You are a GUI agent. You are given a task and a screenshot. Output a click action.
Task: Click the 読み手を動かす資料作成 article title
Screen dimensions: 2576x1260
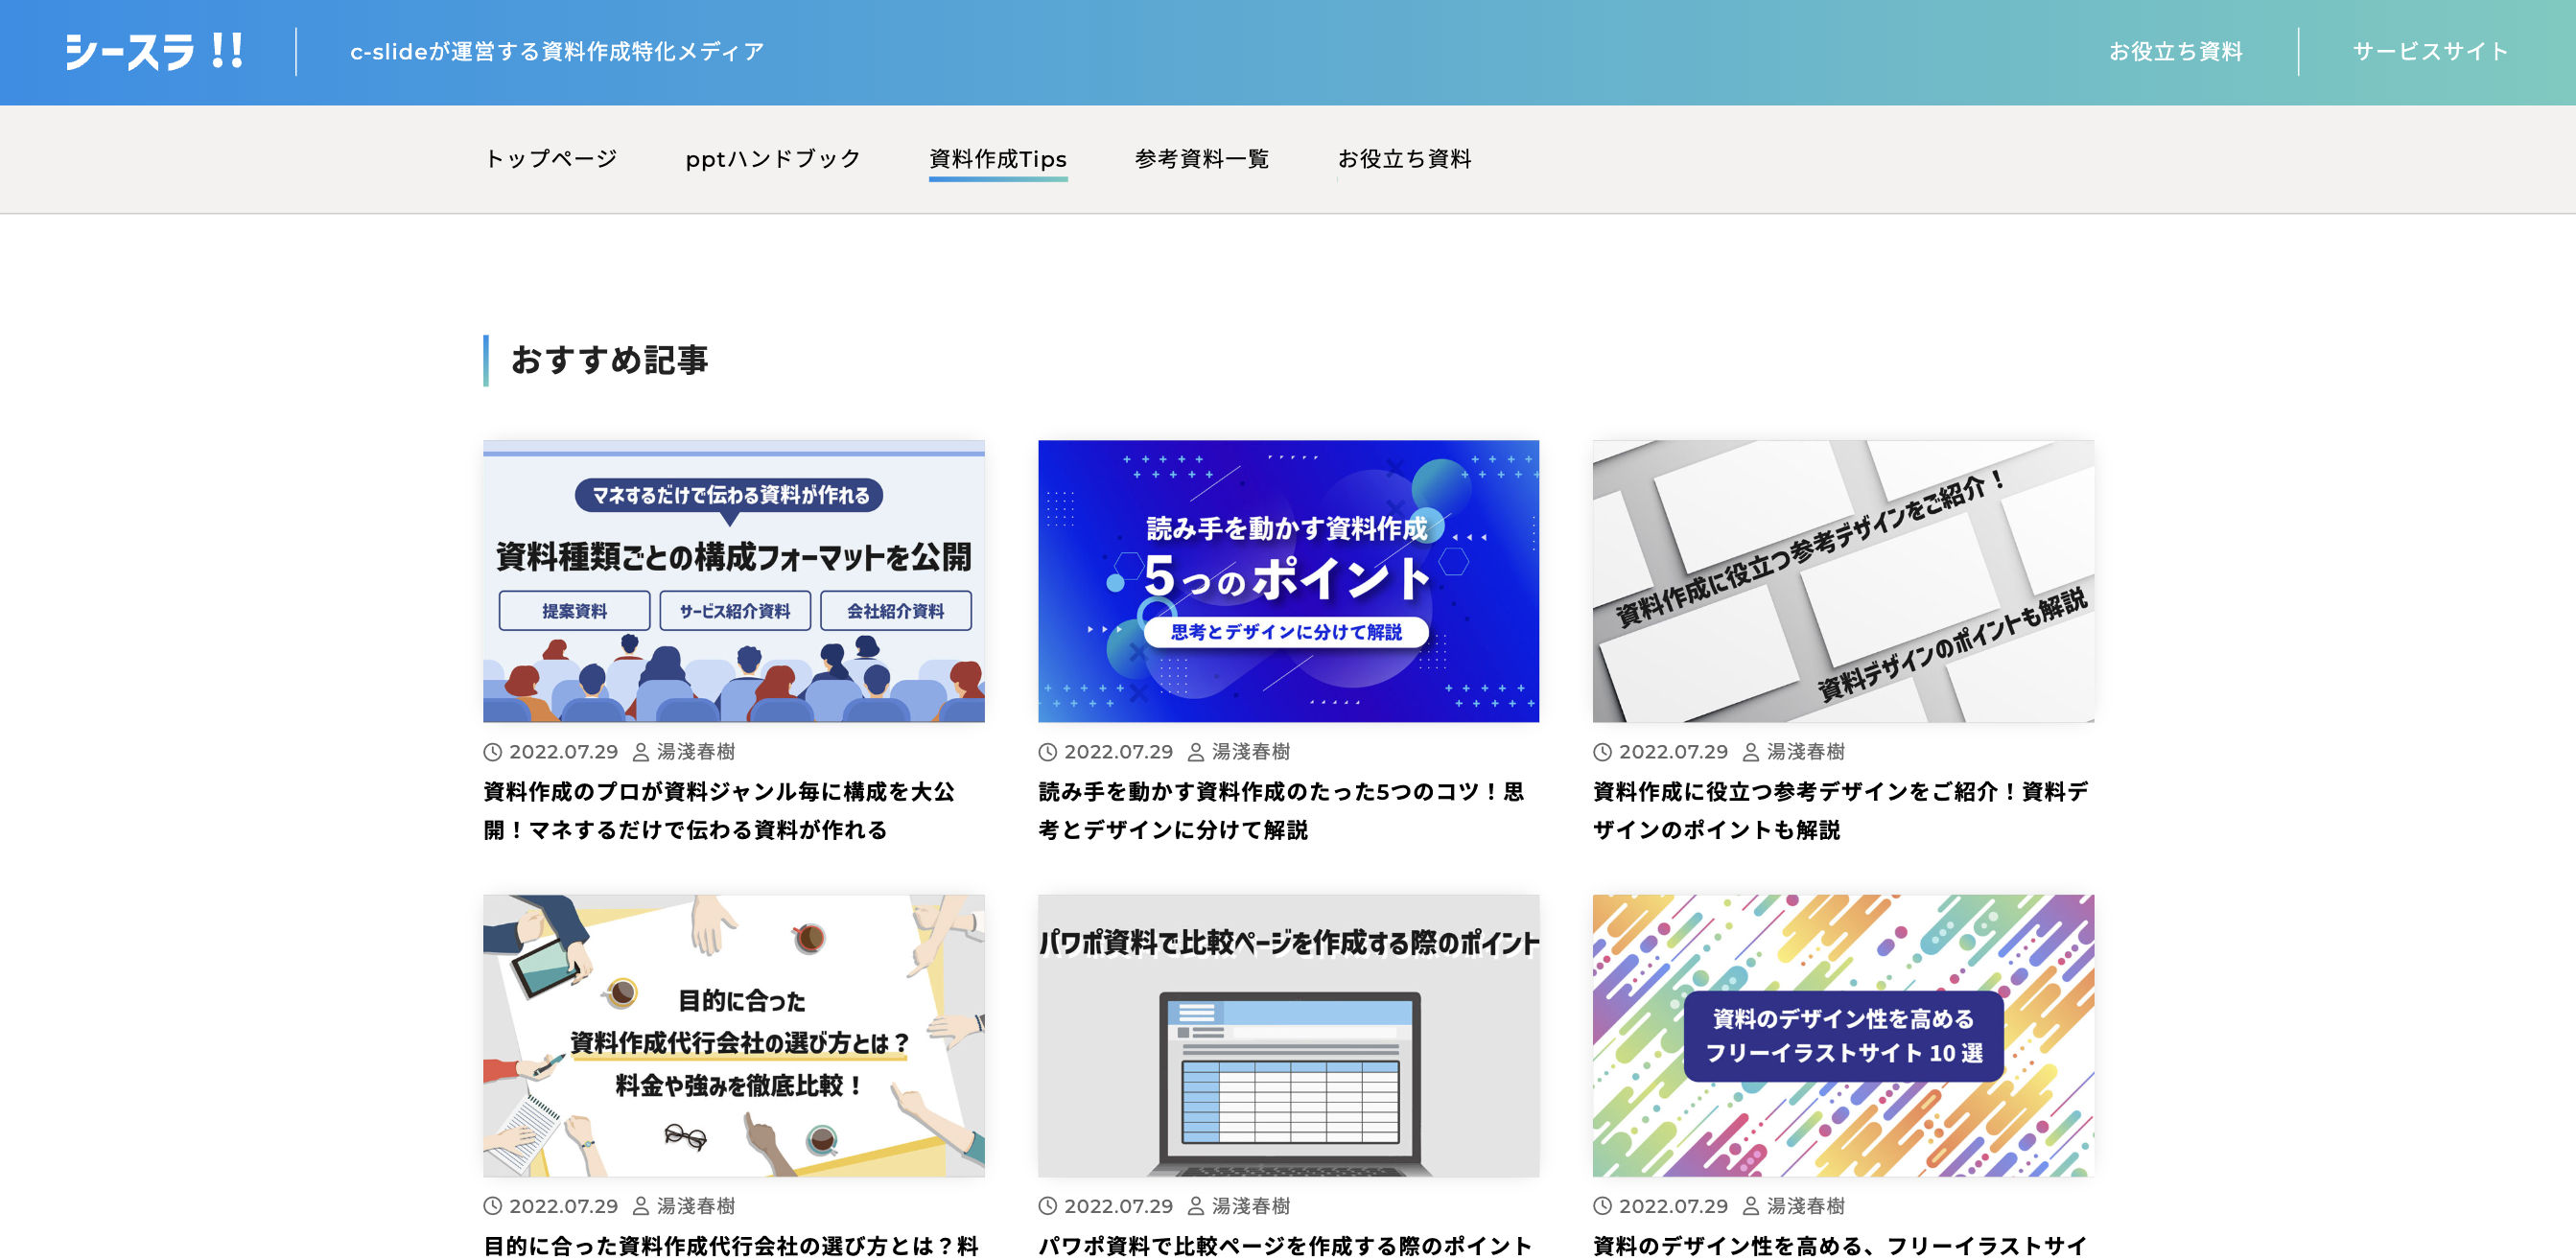point(1280,810)
